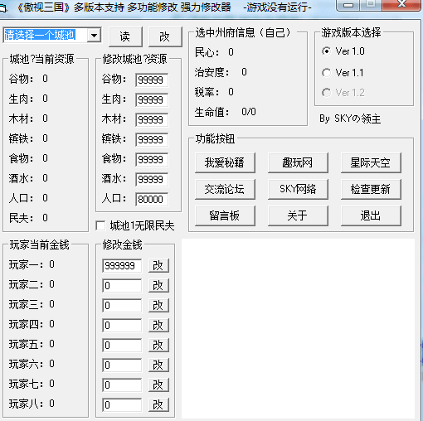The image size is (423, 421).
Task: Click the 生命值 0/0 value
Action: pyautogui.click(x=249, y=112)
